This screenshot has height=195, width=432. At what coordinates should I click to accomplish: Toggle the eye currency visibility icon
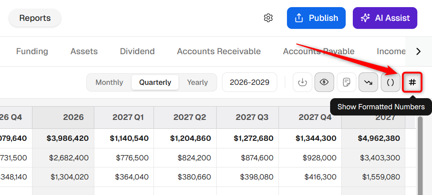point(324,82)
